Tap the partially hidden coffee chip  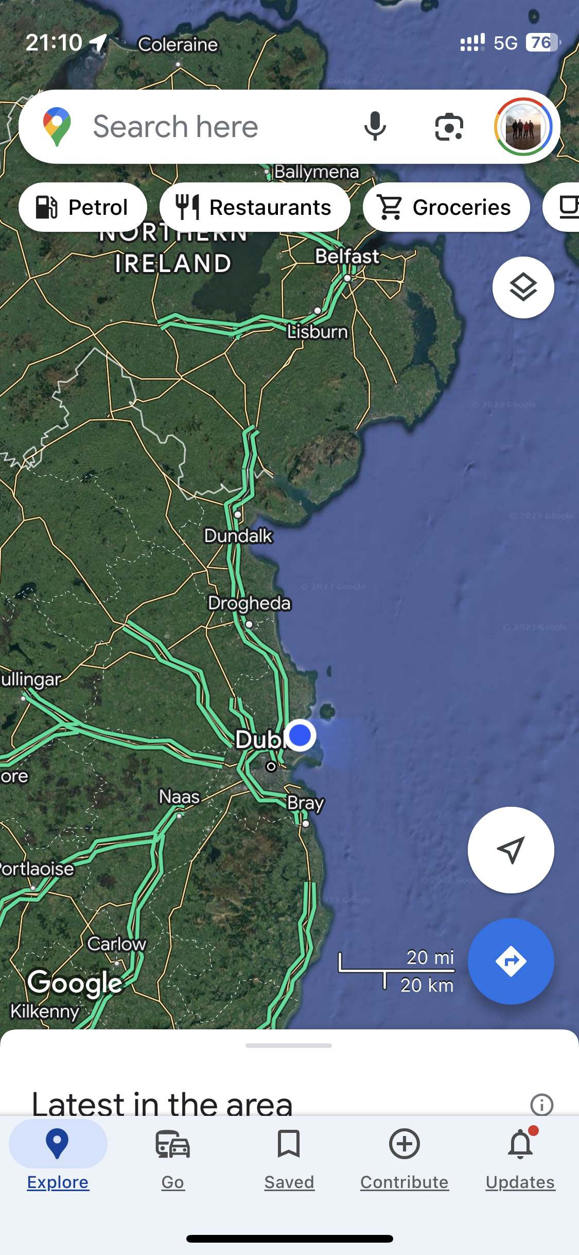(562, 207)
